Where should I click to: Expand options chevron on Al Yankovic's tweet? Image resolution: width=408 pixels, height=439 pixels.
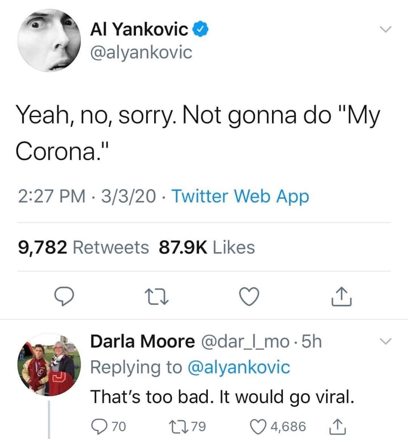[386, 29]
